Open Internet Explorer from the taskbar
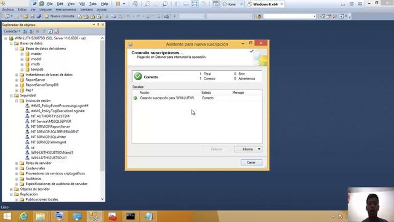Viewport: 394px width, 222px height. coord(23,216)
